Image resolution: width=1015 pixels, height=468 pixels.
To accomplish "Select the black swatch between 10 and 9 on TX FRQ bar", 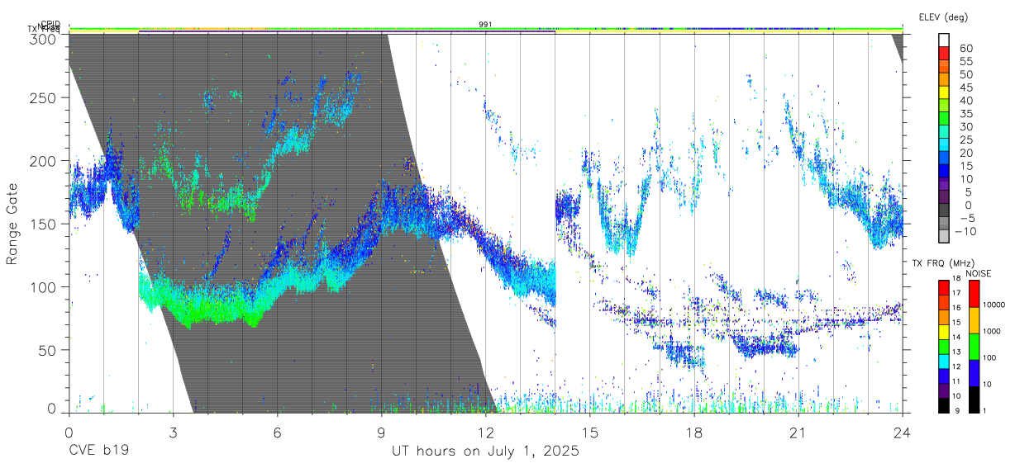I will [x=944, y=404].
